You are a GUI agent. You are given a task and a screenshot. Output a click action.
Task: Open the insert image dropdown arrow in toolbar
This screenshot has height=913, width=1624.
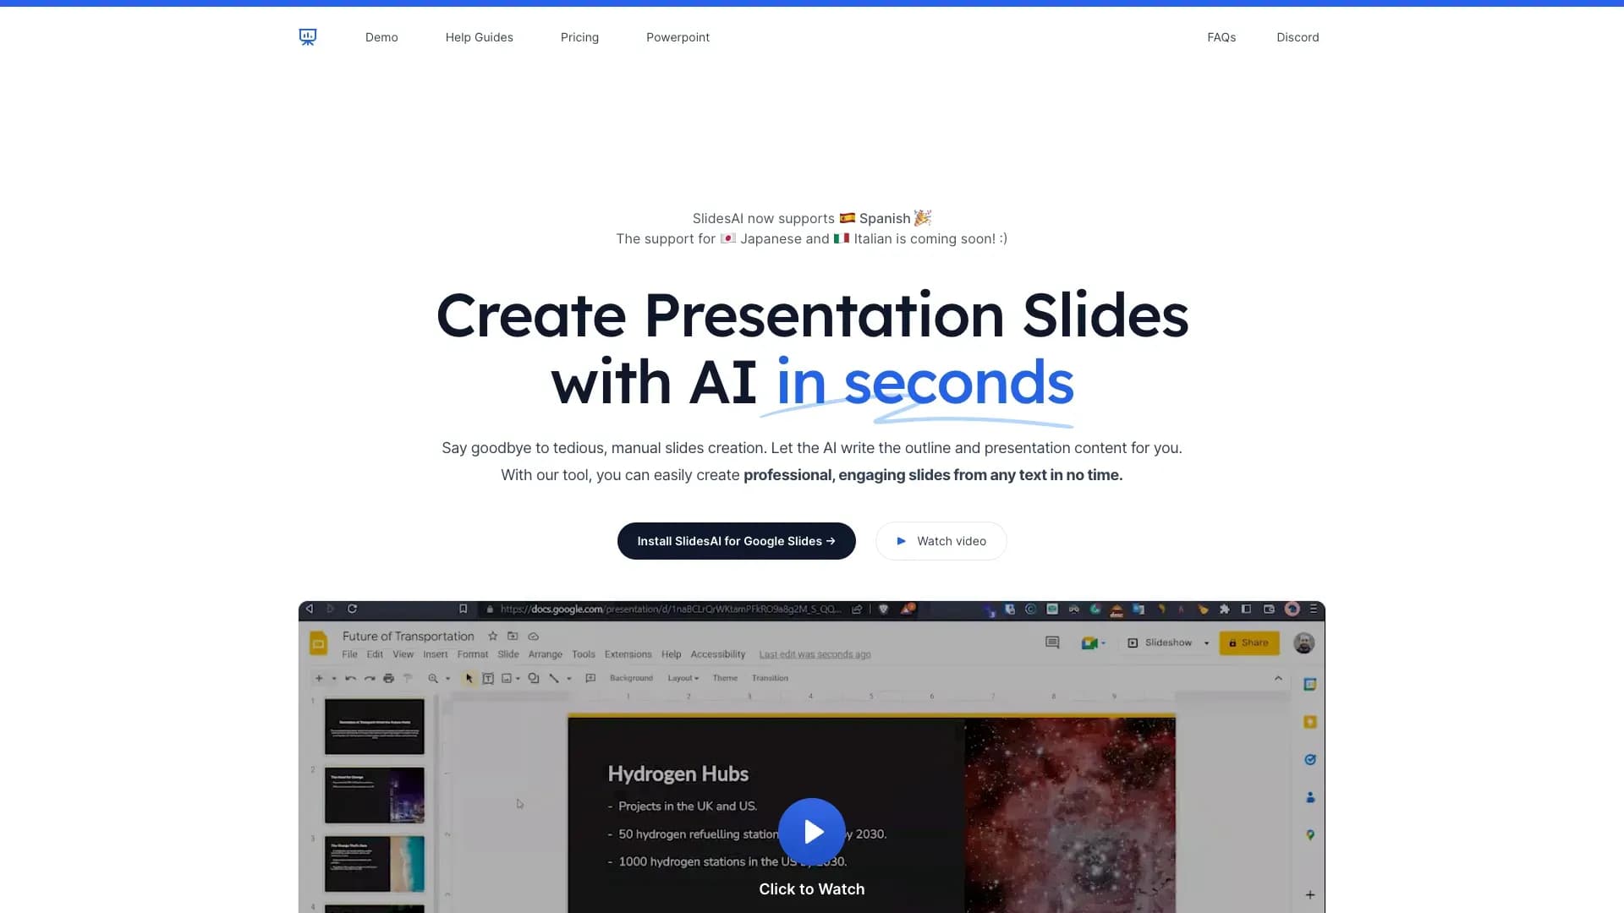point(518,679)
